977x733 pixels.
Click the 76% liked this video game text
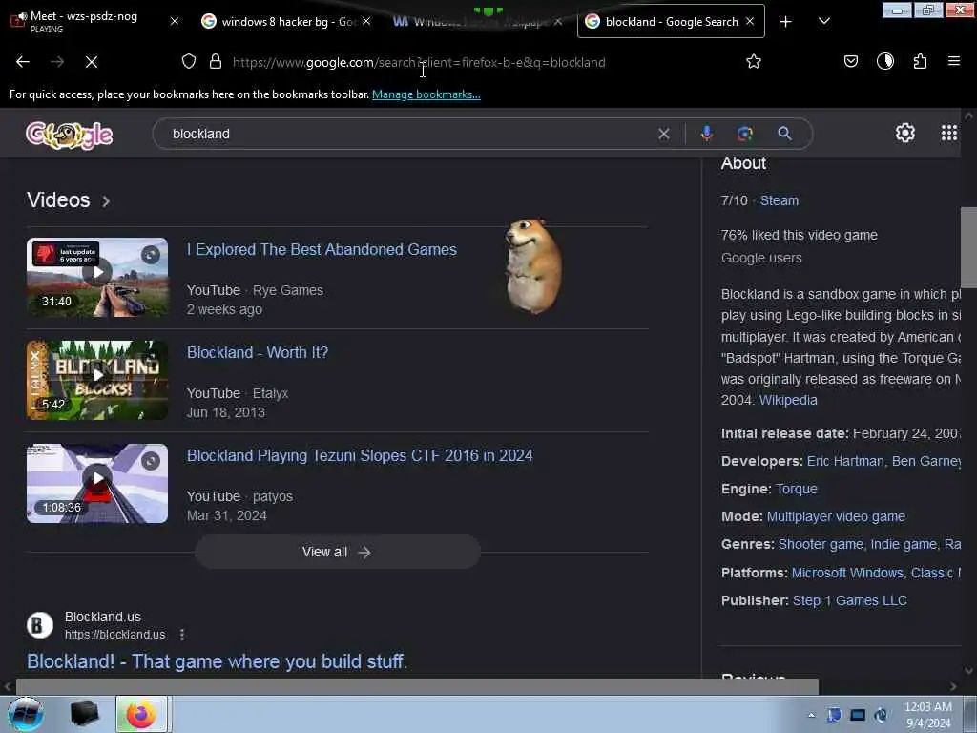point(799,235)
